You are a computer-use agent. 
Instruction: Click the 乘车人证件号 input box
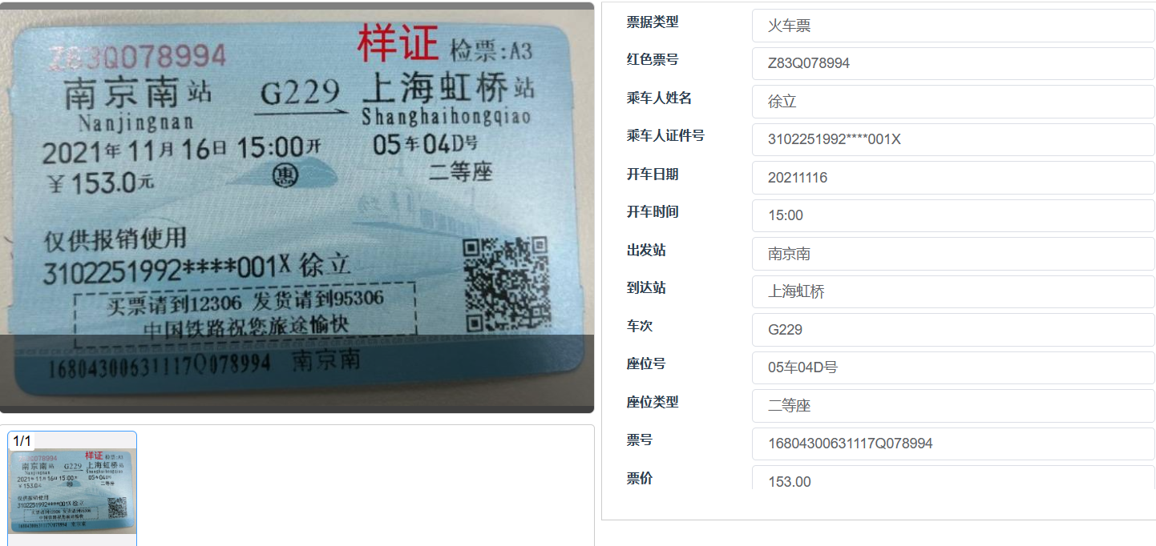(953, 139)
